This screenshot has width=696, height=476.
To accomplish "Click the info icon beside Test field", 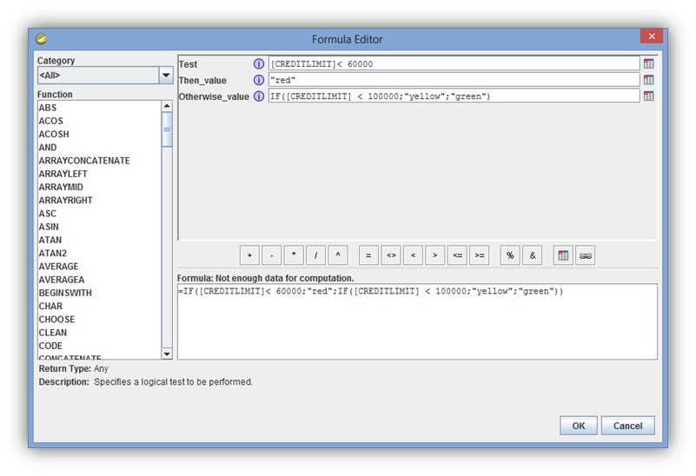I will tap(258, 64).
